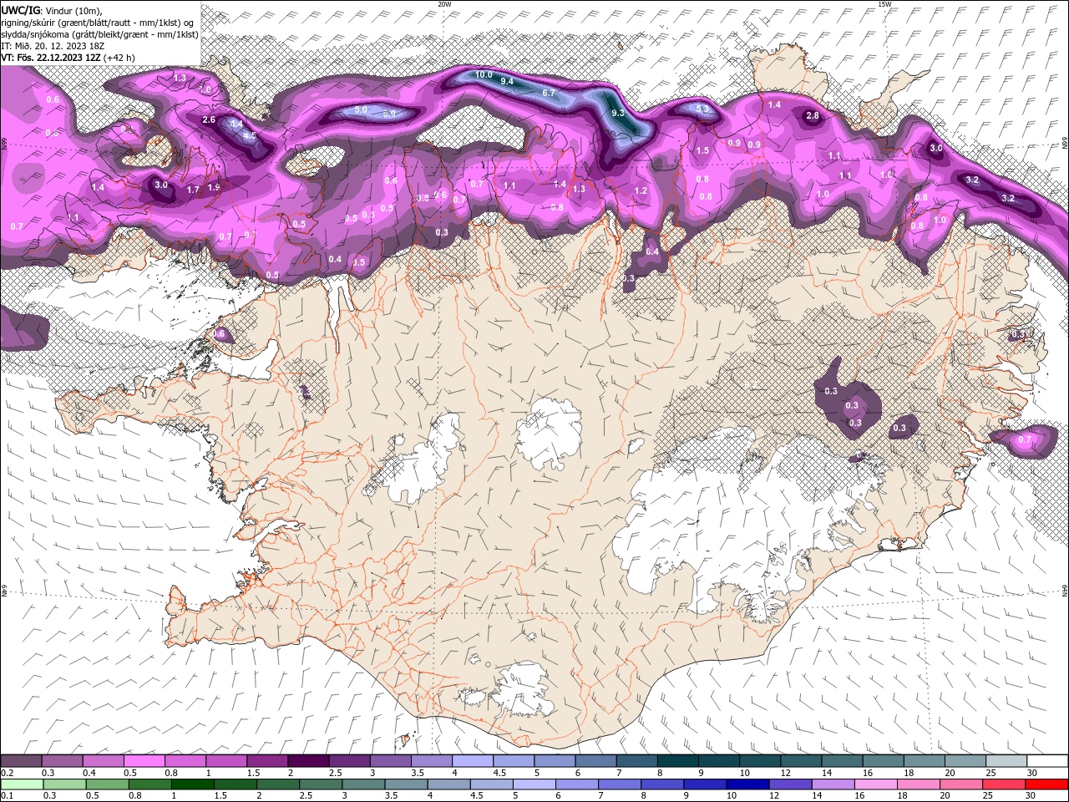Click the 'slydda/snjókoma' legend description line
The height and width of the screenshot is (802, 1069).
pos(99,34)
